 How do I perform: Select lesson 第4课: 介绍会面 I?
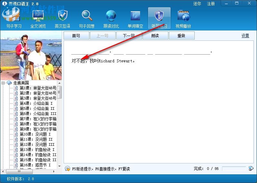coord(36,103)
